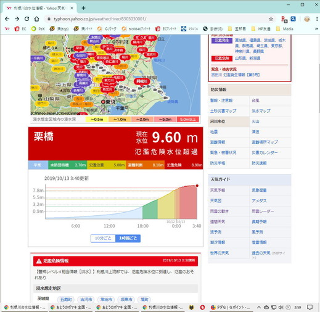
Task: Click the user profile avatar icon
Action: 307,19
